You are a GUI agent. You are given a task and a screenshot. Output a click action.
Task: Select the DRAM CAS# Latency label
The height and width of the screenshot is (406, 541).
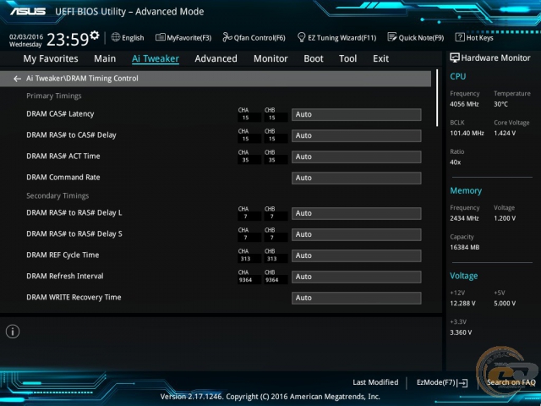coord(60,114)
